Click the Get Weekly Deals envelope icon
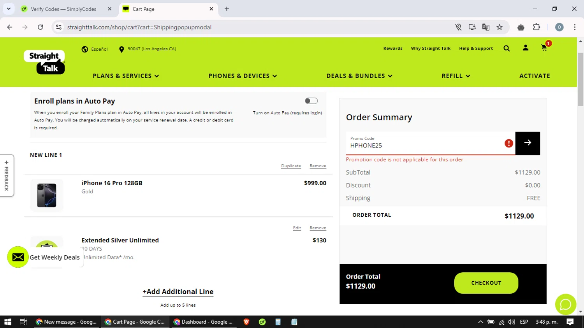Image resolution: width=584 pixels, height=328 pixels. click(x=18, y=257)
